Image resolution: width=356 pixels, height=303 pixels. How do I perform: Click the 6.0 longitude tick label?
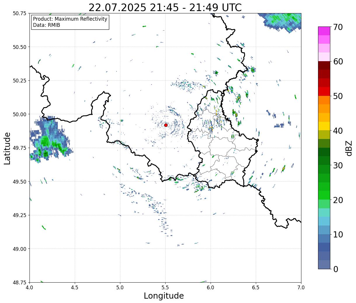pyautogui.click(x=211, y=288)
